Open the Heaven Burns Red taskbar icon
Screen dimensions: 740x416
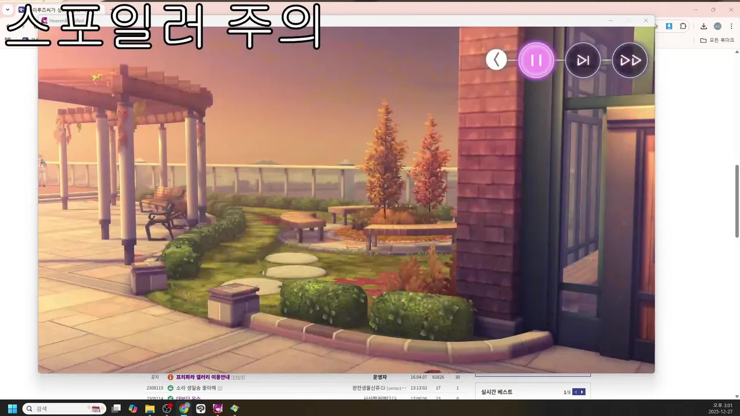coord(217,408)
